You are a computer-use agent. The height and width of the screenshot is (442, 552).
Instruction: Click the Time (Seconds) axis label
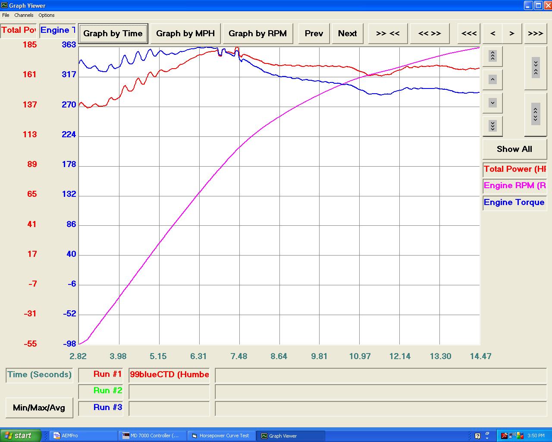39,375
